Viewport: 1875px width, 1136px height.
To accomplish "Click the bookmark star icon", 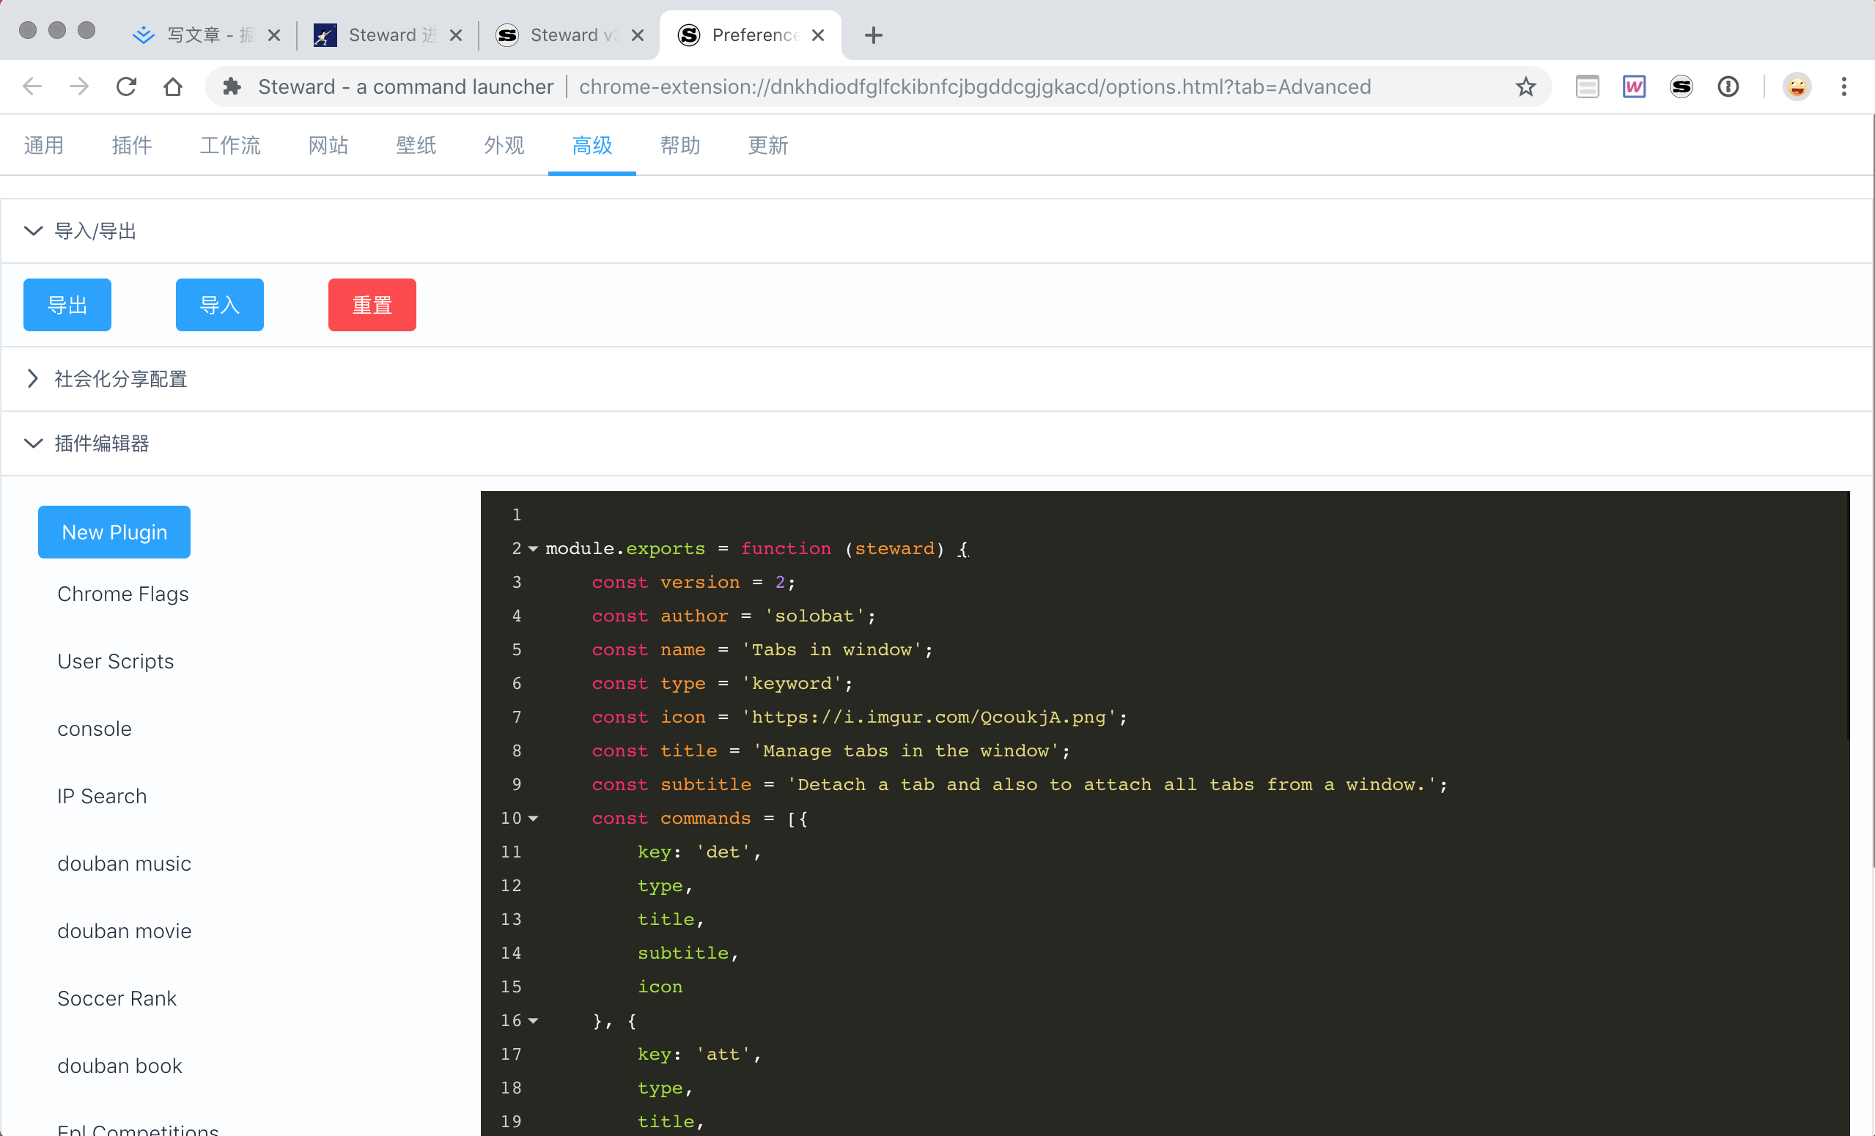I will [1525, 86].
